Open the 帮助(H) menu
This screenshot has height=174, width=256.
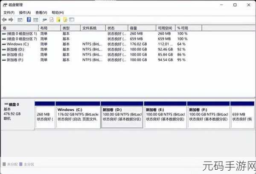(x=58, y=12)
